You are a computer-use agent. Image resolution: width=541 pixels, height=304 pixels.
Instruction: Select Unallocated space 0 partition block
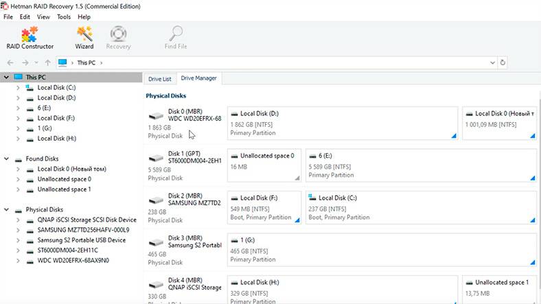pos(264,165)
